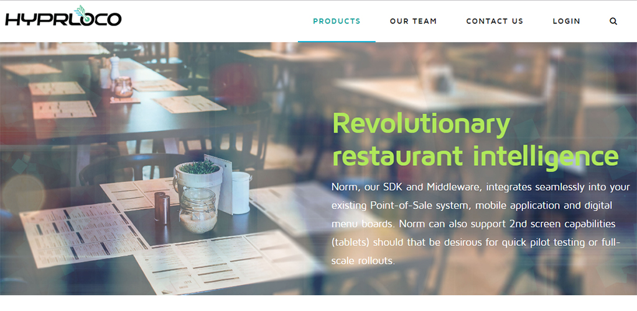The image size is (637, 311).
Task: Click the brown salt and pepper shakers
Action: (162, 207)
